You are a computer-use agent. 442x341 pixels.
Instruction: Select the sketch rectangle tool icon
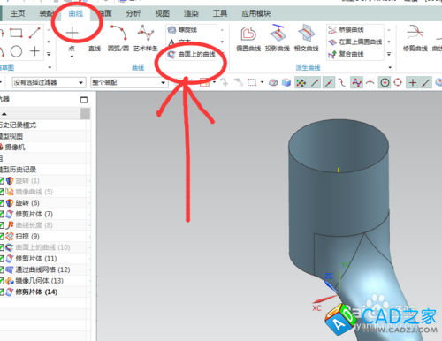[16, 33]
